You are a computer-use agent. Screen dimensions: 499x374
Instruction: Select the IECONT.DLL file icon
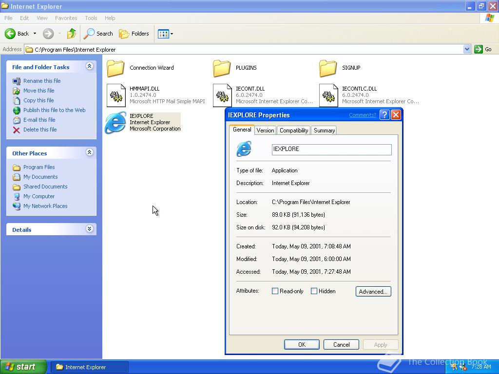(222, 95)
